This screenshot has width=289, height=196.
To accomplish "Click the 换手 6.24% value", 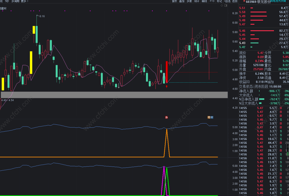I will coord(259,74).
